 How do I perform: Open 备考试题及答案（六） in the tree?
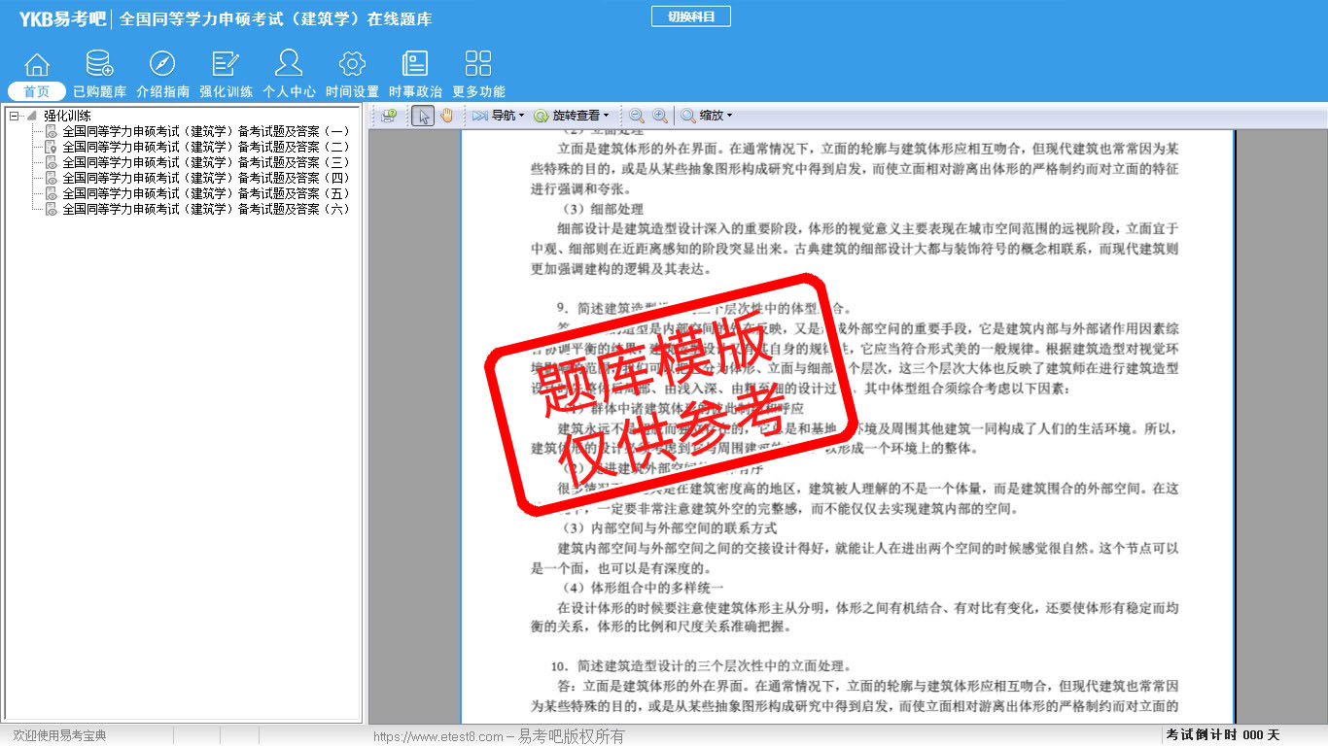click(205, 209)
